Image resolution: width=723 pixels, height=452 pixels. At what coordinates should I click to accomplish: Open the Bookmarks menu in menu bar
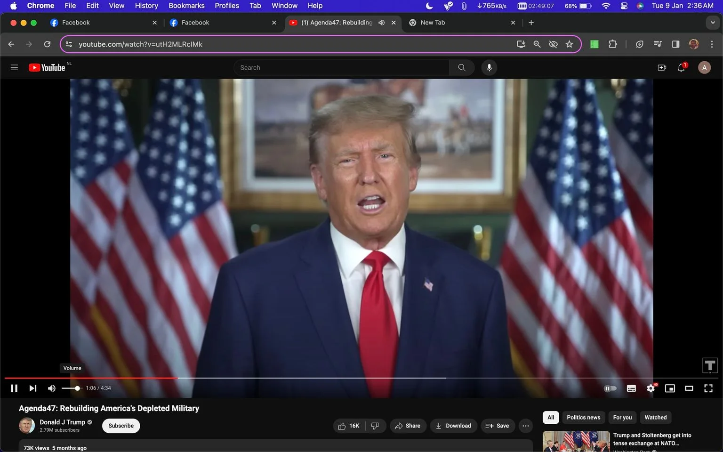[186, 6]
